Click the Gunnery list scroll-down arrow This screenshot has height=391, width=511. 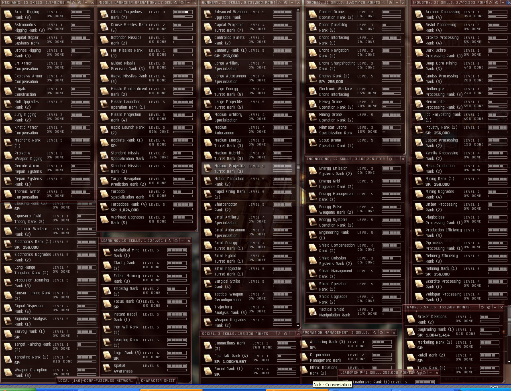[298, 326]
